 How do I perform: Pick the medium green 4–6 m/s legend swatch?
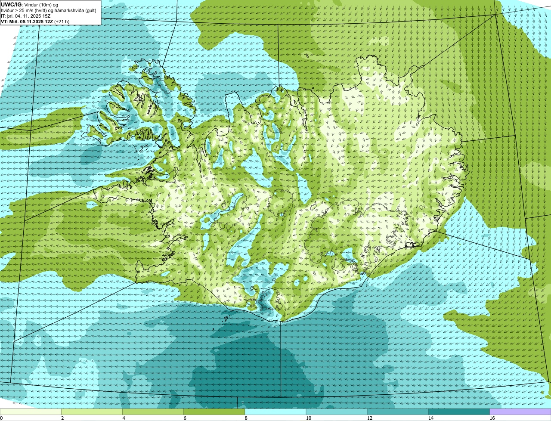[153, 412]
